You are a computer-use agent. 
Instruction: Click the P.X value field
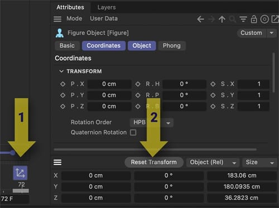[x=109, y=84]
